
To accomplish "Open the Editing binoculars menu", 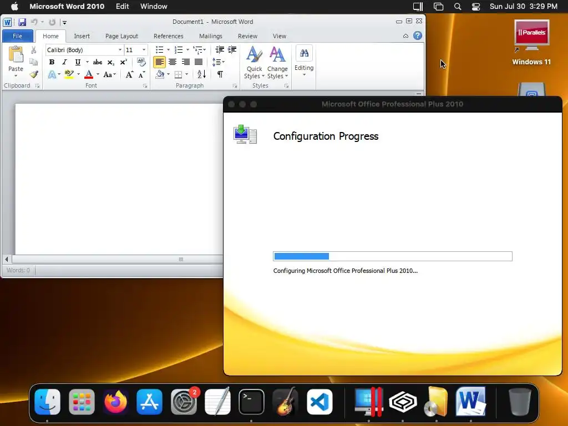I will pos(304,61).
